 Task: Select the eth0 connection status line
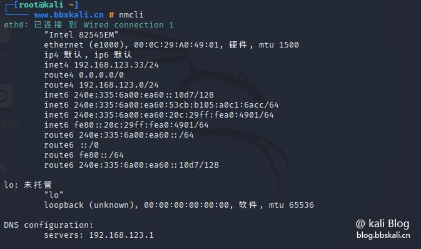pyautogui.click(x=89, y=24)
